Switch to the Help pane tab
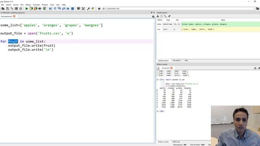The image size is (260, 146). 186,60
